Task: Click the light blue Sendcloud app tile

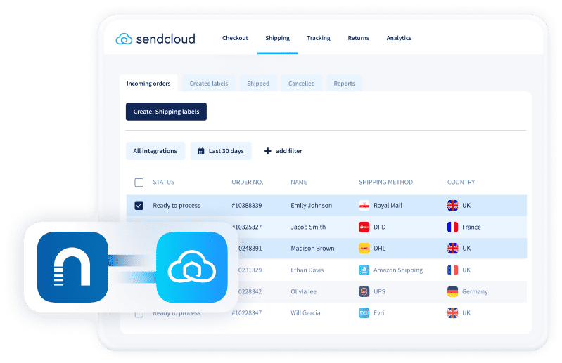Action: pos(192,267)
